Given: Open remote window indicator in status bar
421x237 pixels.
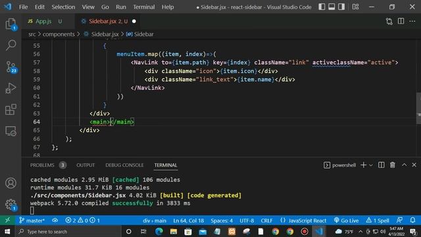Looking at the screenshot, I should pyautogui.click(x=7, y=221).
